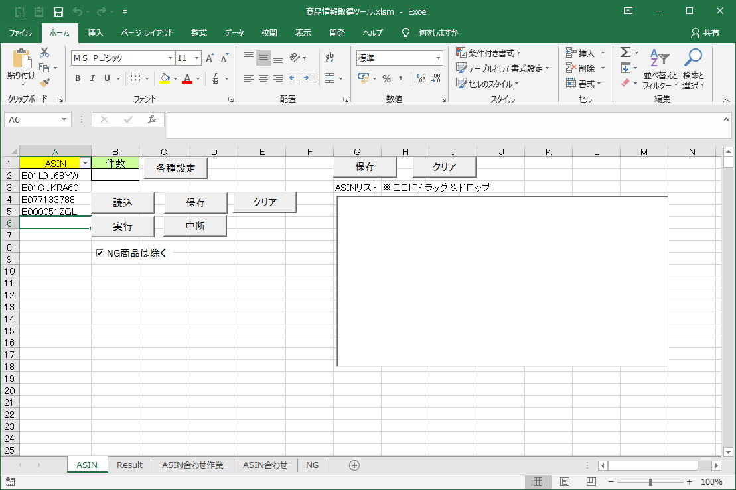This screenshot has height=490, width=736.
Task: Open number format 標準 dropdown
Action: tap(439, 58)
